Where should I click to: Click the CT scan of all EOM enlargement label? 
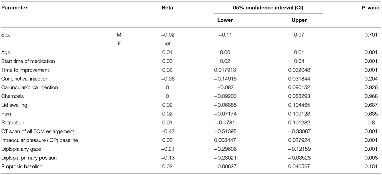tap(37, 131)
